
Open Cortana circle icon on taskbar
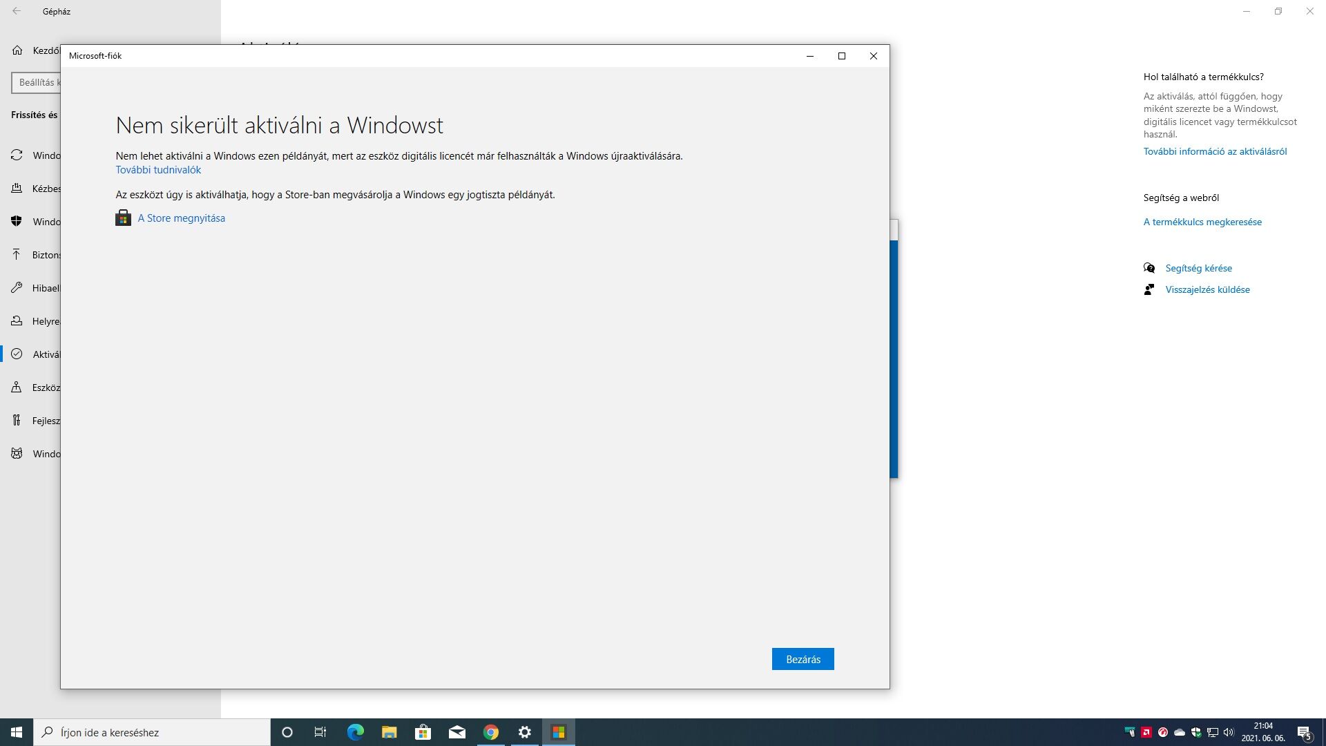(x=287, y=732)
